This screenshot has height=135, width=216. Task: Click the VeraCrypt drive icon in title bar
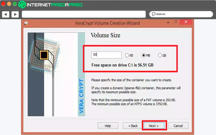click(26, 23)
